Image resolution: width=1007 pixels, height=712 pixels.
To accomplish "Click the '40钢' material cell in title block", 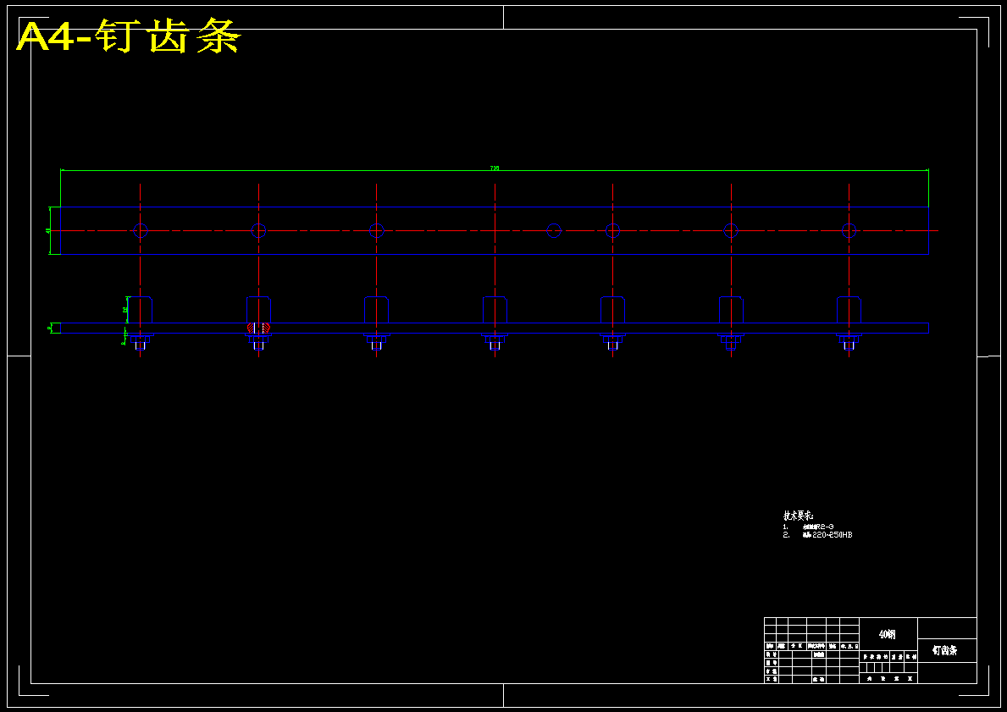I will (x=888, y=634).
